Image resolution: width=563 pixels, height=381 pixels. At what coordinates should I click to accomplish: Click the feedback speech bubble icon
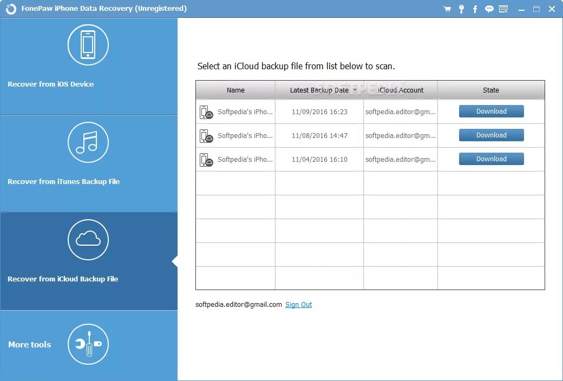(x=489, y=9)
